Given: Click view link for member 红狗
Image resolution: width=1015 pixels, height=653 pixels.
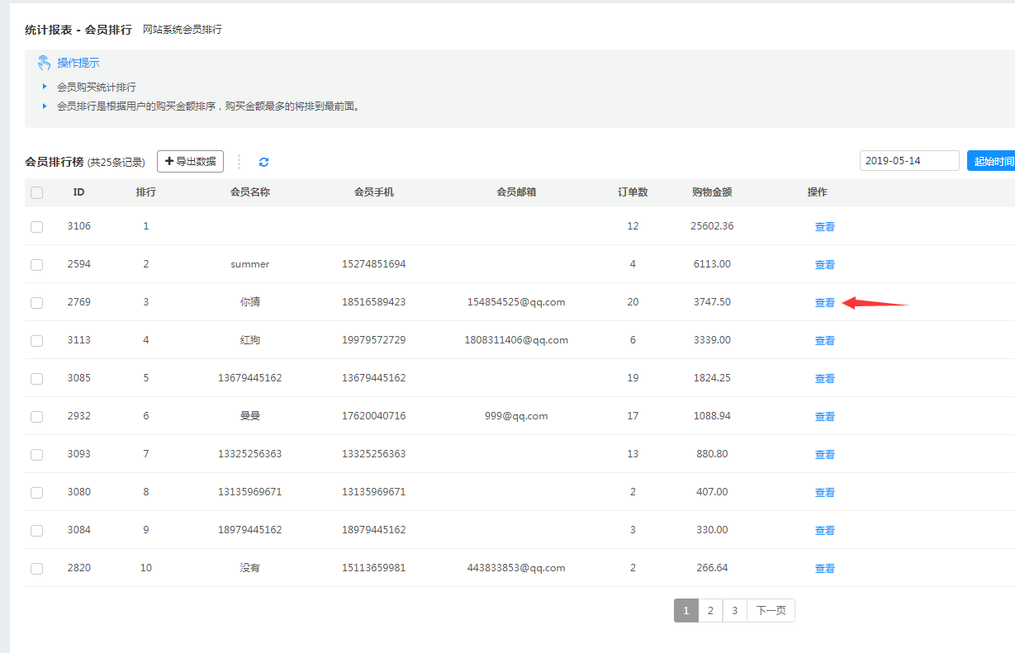Looking at the screenshot, I should [824, 341].
